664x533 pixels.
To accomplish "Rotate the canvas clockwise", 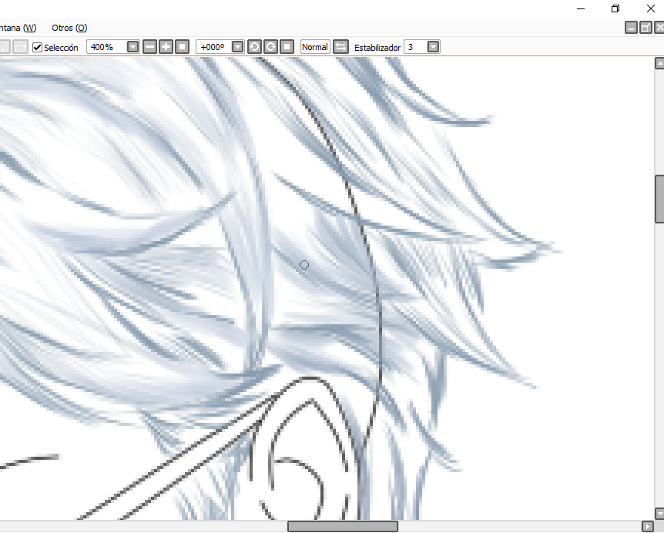I will coord(270,47).
